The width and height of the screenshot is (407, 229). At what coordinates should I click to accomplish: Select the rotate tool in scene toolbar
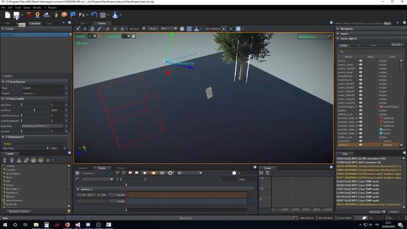tap(92, 29)
